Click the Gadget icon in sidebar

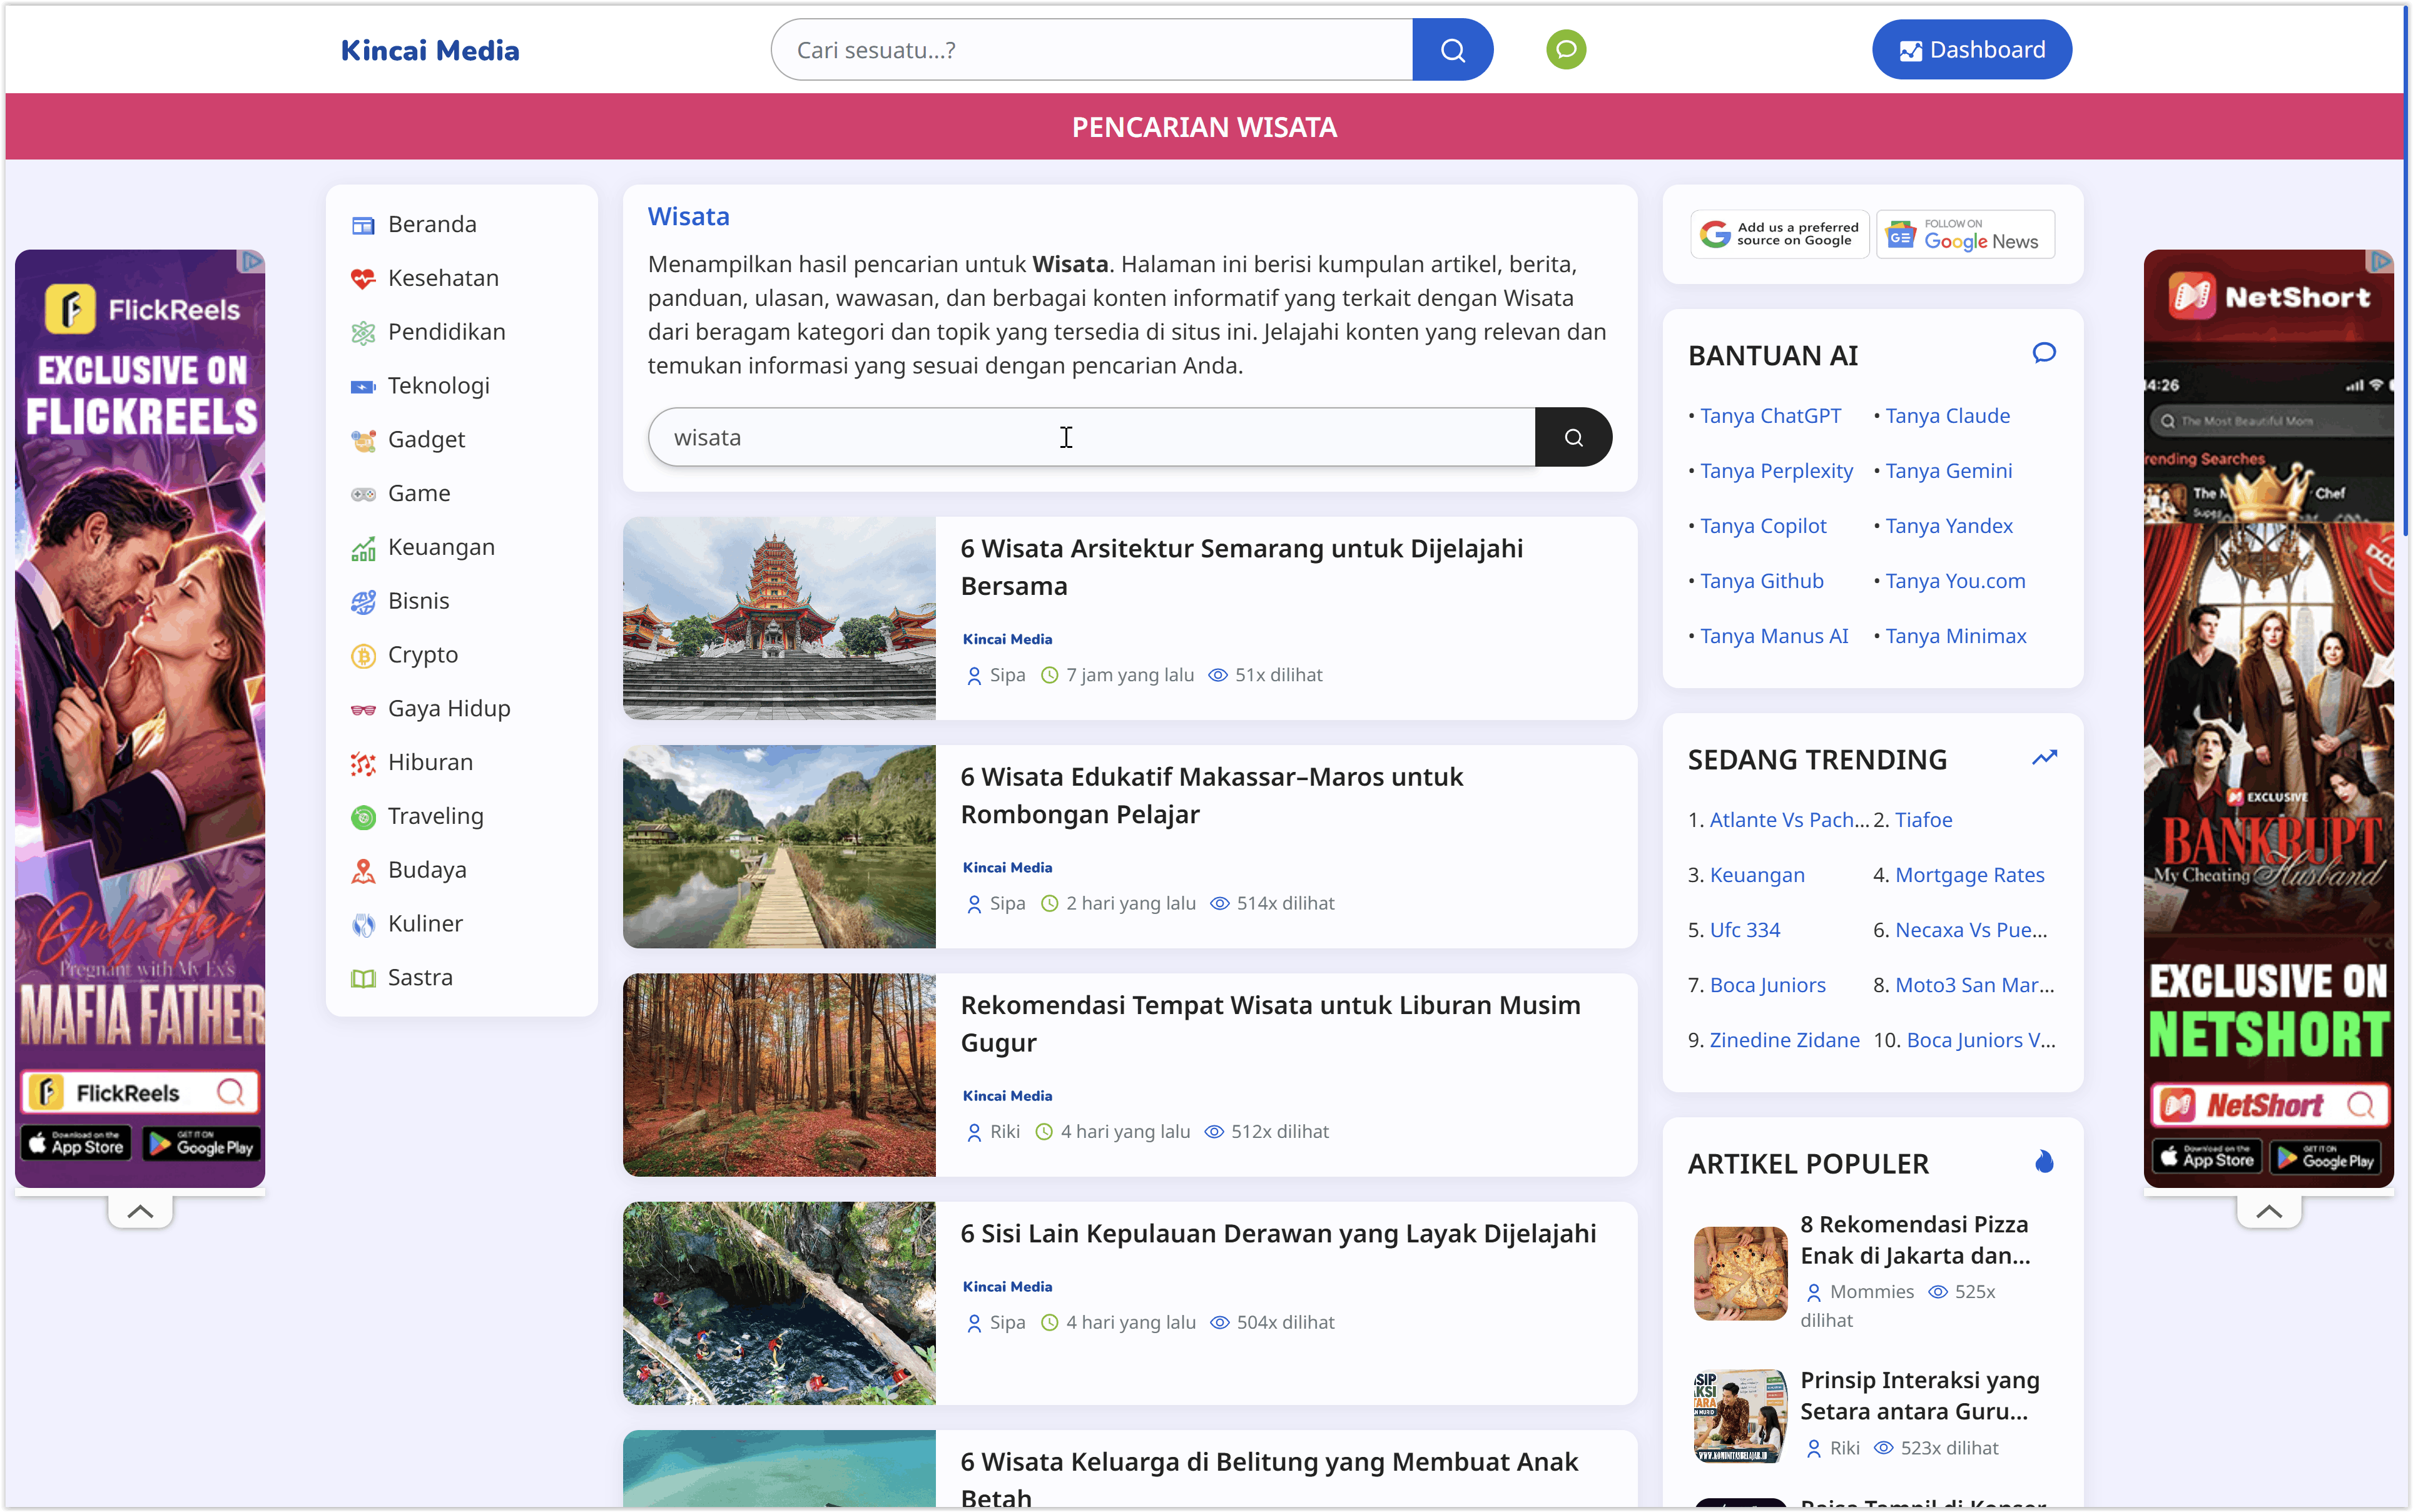click(x=363, y=440)
